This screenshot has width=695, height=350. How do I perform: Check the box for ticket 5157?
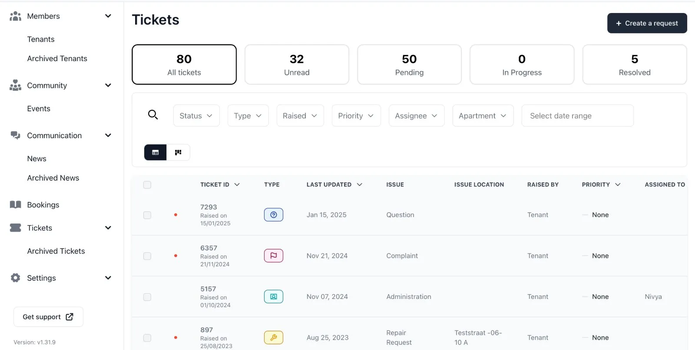pyautogui.click(x=147, y=297)
